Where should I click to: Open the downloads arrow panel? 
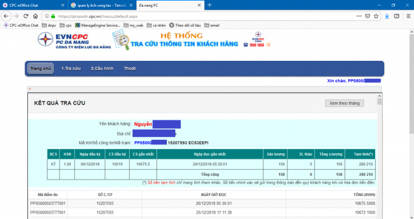click(387, 16)
